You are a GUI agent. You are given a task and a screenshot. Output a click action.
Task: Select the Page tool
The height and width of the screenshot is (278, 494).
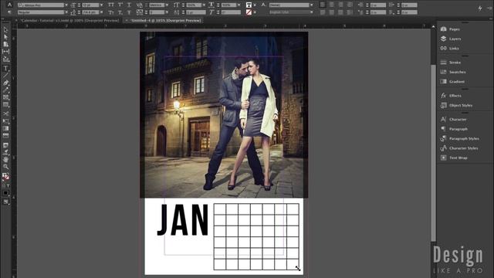pyautogui.click(x=5, y=45)
